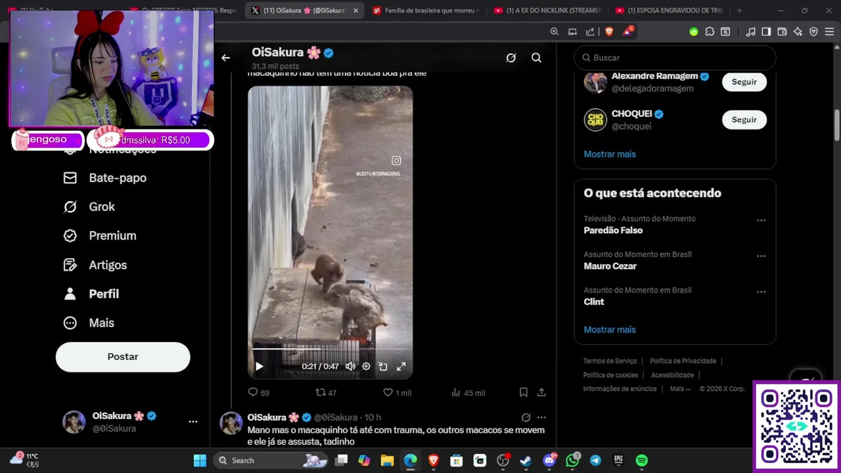Click the Windows Start button
The width and height of the screenshot is (841, 473).
(200, 461)
